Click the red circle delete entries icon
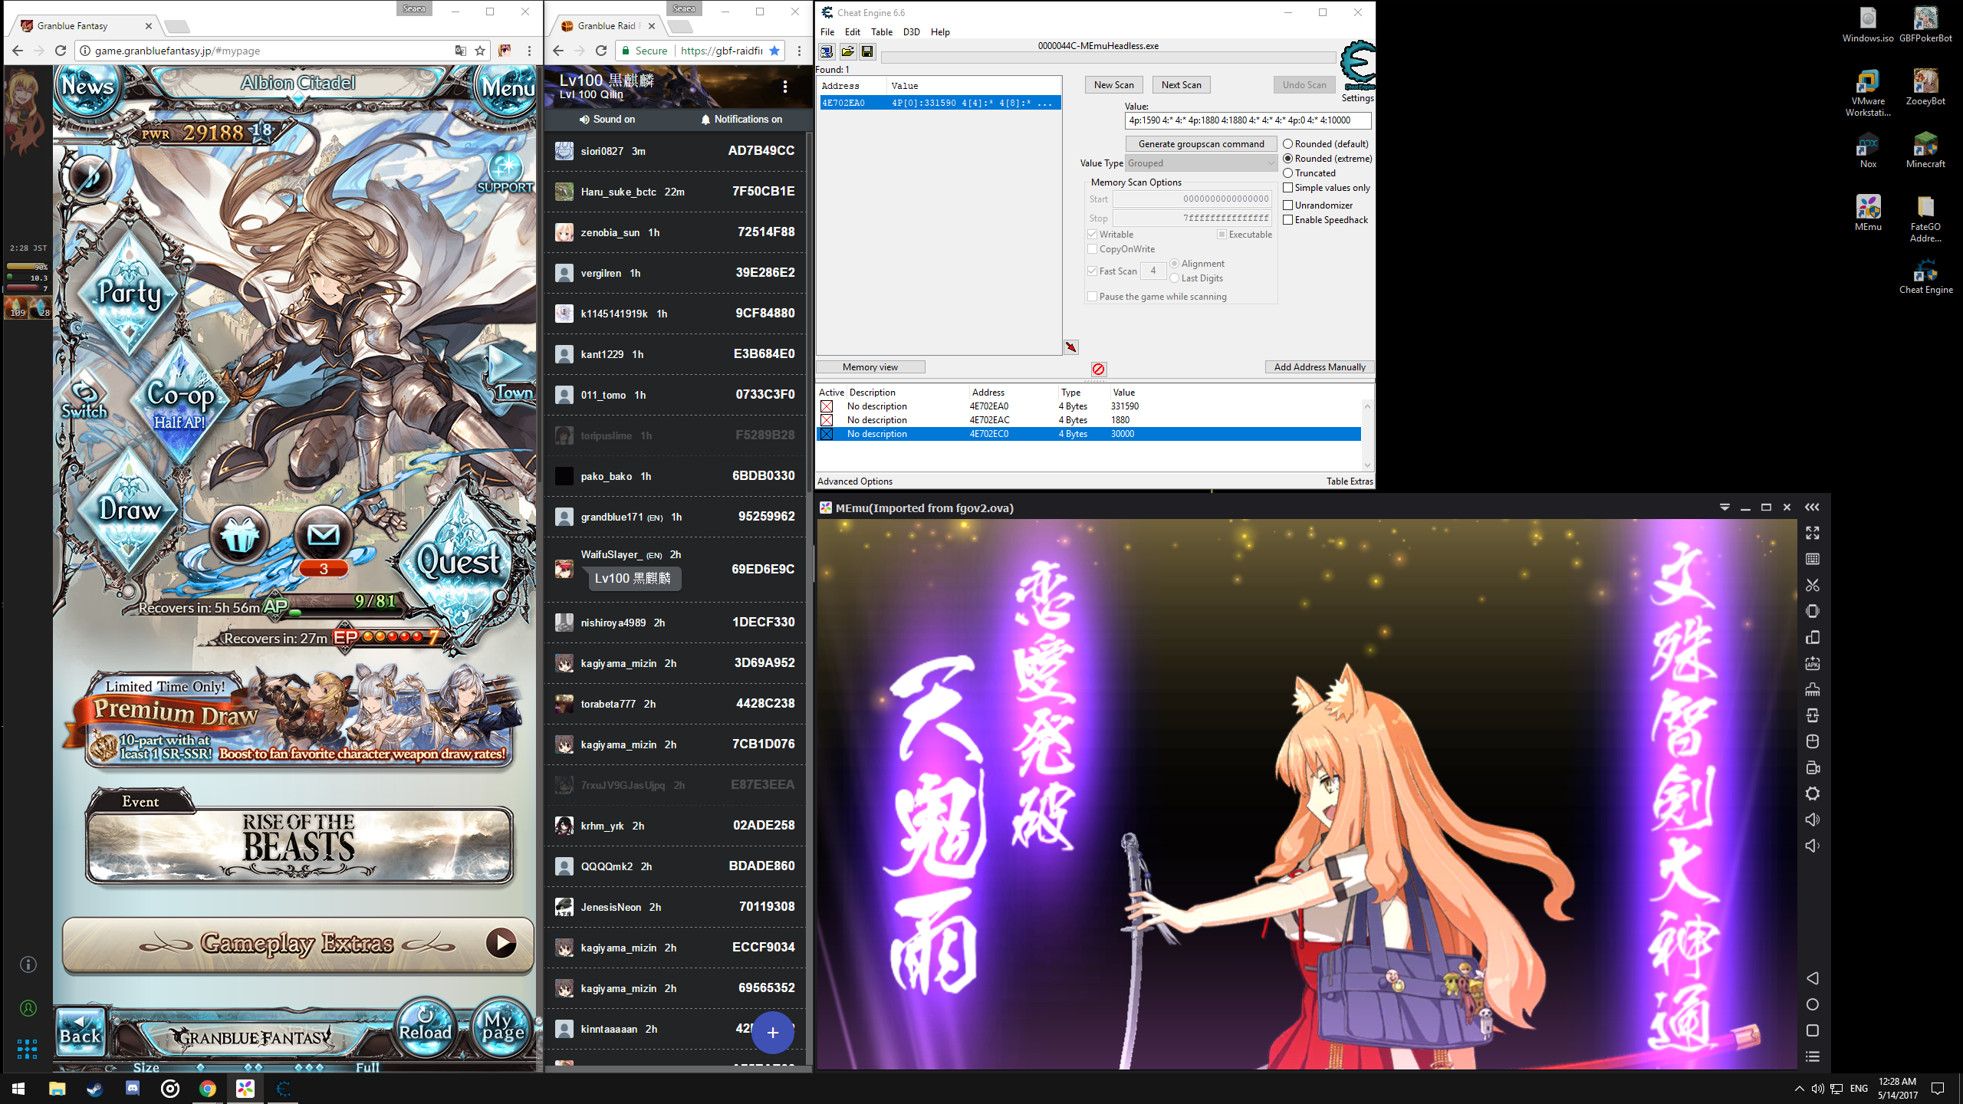This screenshot has width=1963, height=1104. [x=1098, y=369]
